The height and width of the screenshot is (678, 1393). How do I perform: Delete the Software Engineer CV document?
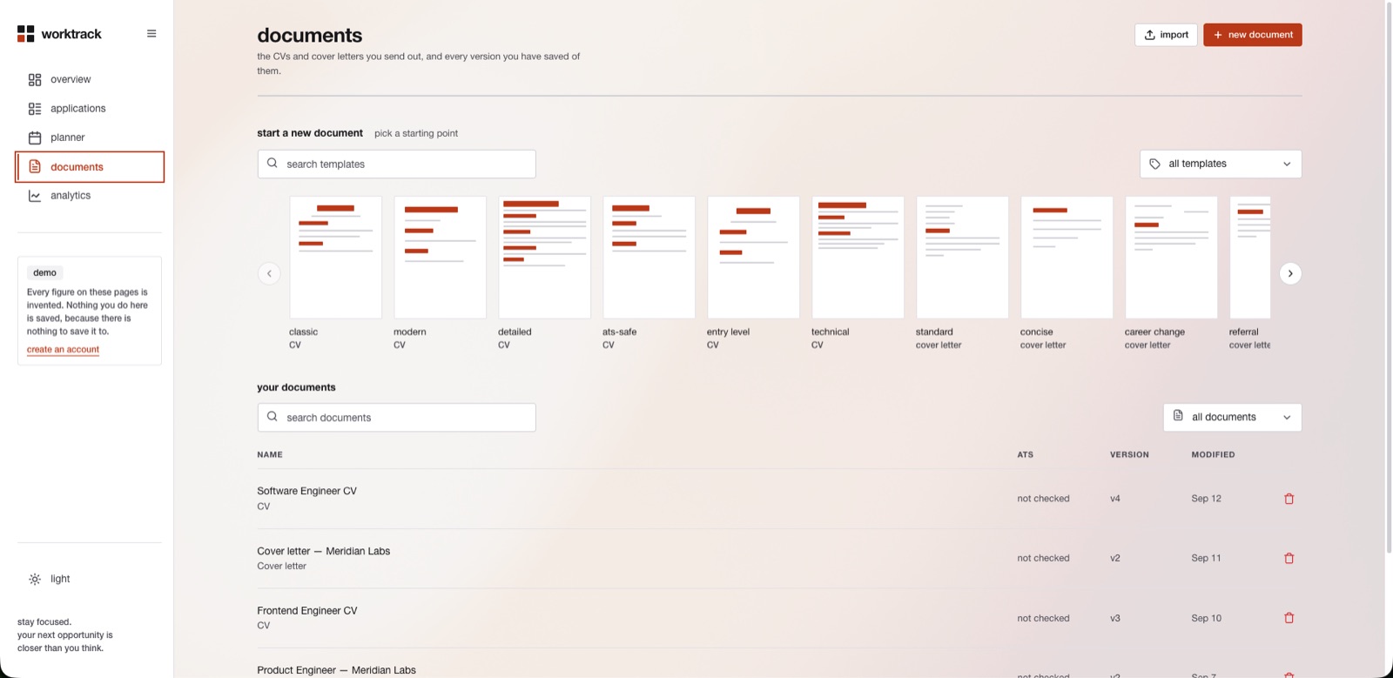coord(1289,499)
